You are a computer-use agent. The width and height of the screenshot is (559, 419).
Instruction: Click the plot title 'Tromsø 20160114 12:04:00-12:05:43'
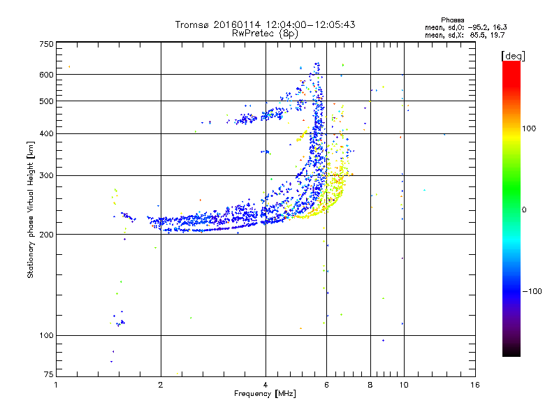tap(265, 24)
